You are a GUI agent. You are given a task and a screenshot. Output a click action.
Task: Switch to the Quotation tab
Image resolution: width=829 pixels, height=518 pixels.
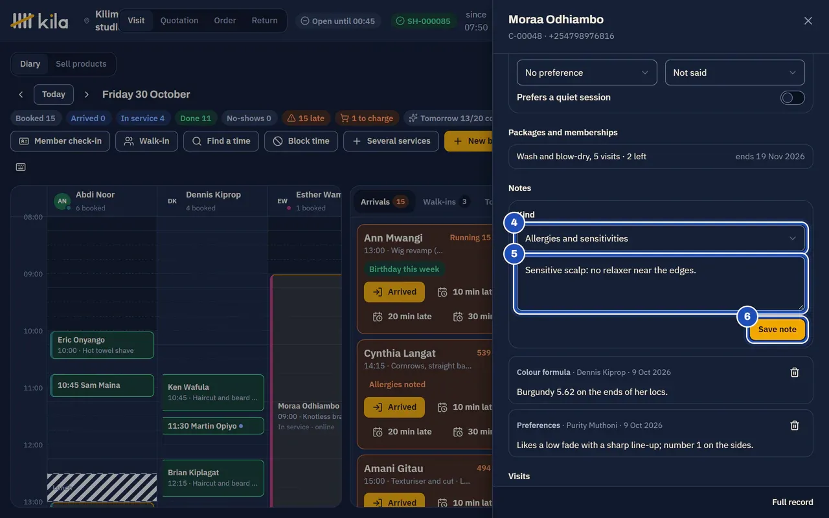pos(179,21)
